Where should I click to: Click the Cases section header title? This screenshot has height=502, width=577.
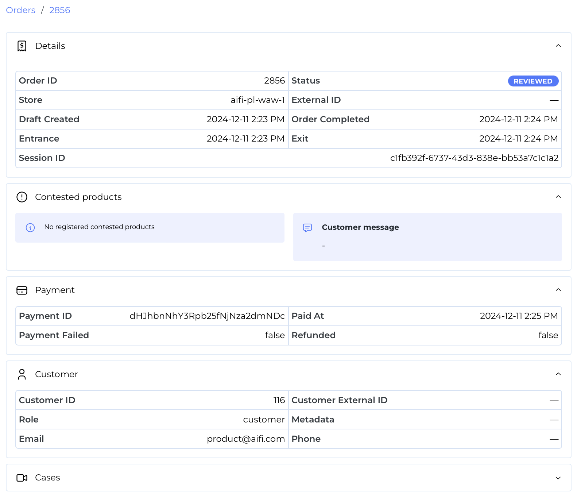pyautogui.click(x=47, y=478)
